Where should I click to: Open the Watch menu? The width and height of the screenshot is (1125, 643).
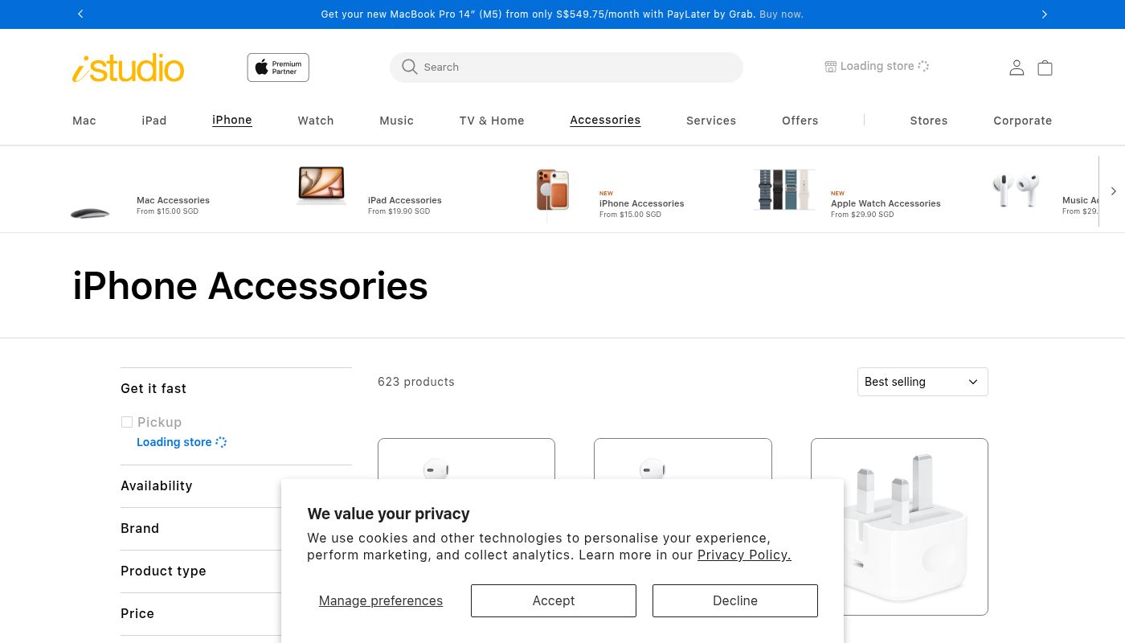click(x=316, y=121)
